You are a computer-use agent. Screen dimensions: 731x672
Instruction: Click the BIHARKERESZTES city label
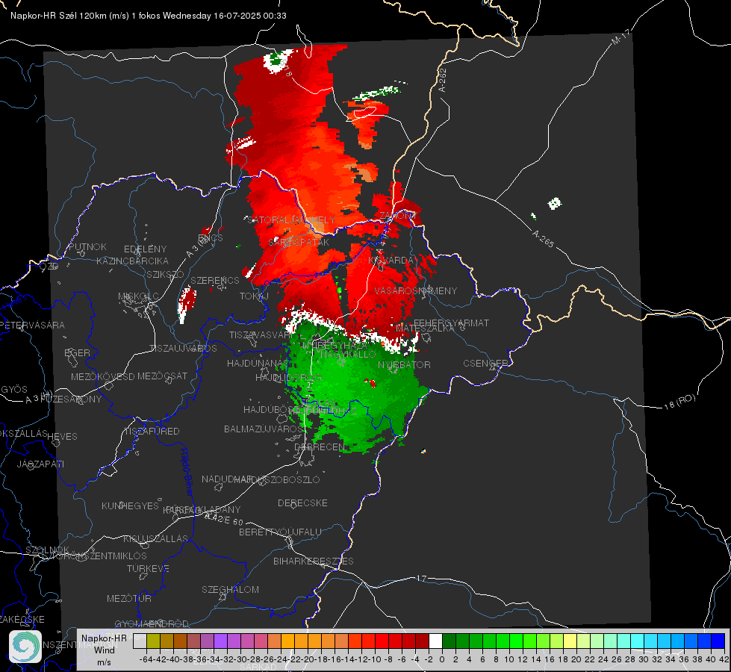314,561
